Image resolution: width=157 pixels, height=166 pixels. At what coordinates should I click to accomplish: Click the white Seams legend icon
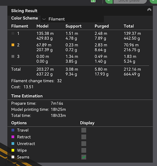(x=13, y=157)
